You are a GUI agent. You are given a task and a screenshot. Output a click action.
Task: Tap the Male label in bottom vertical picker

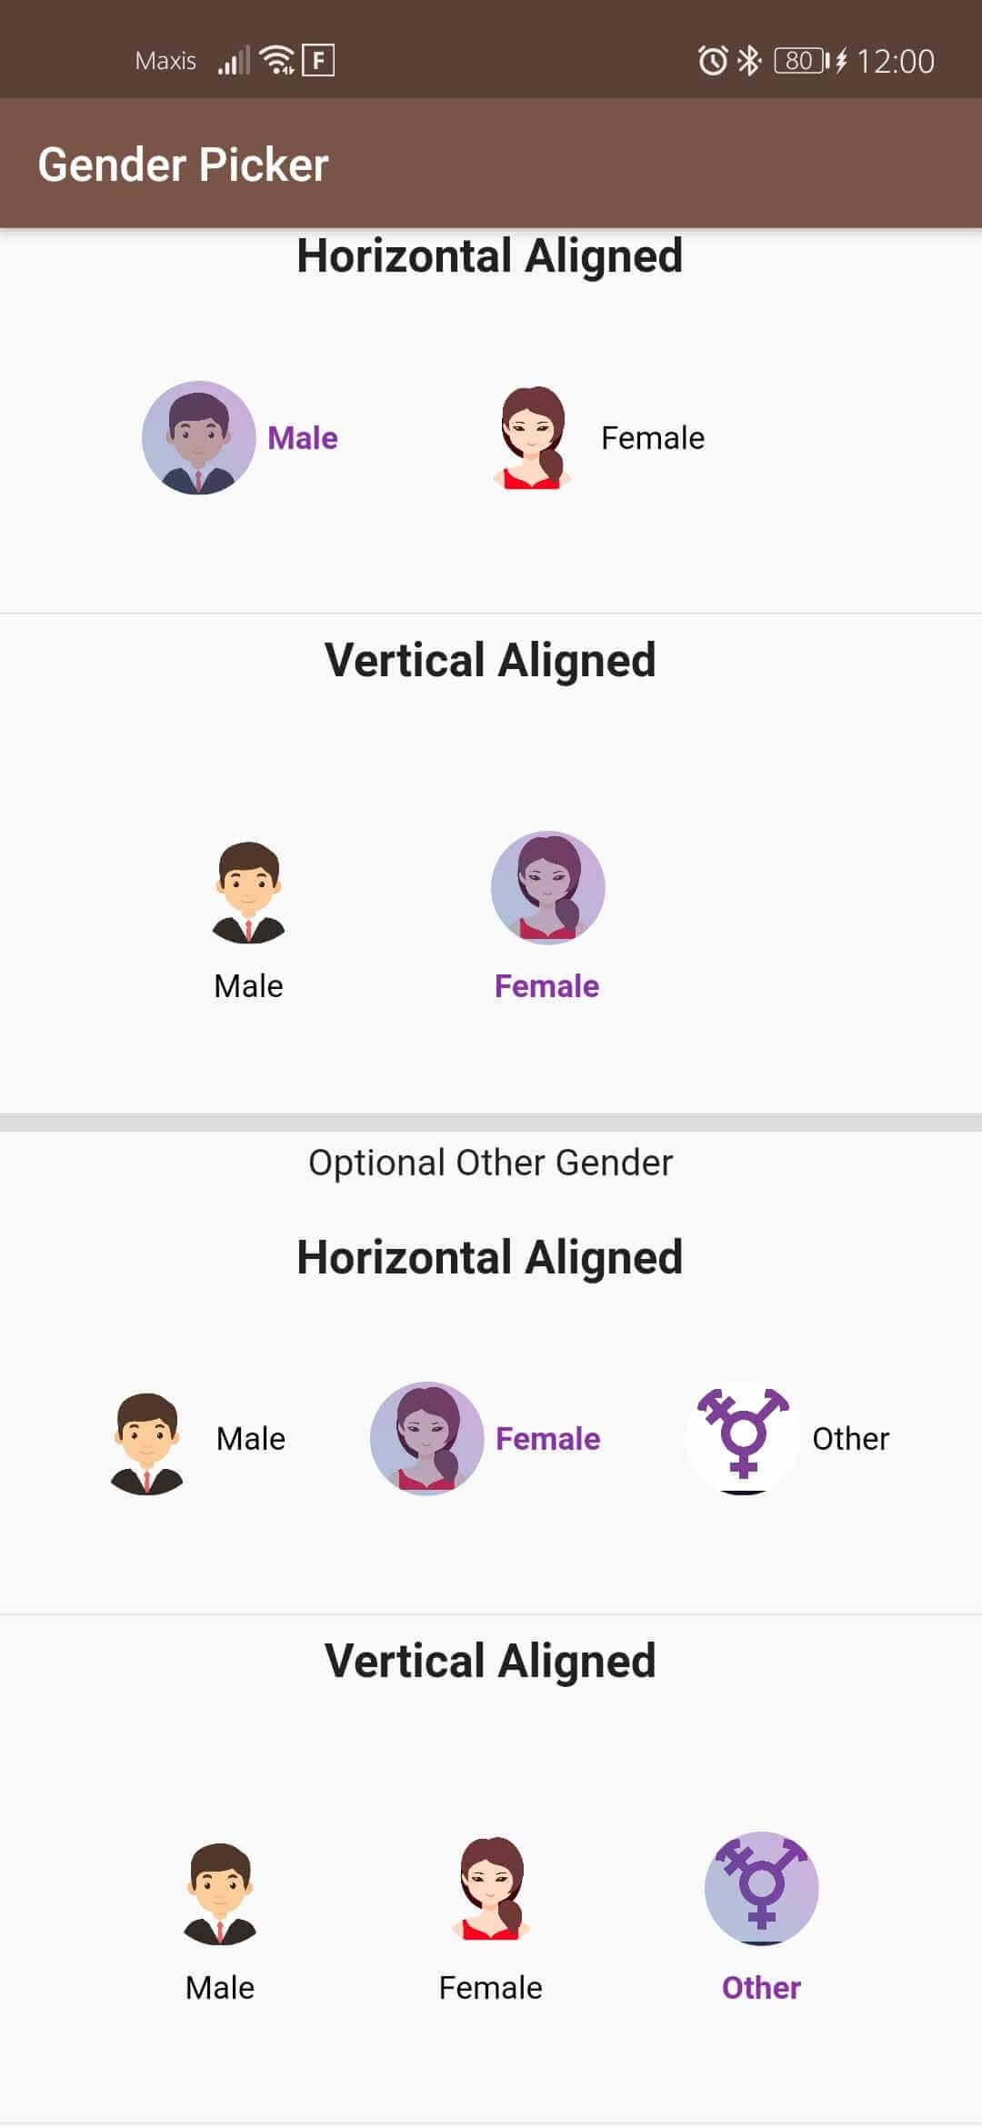(x=220, y=1988)
